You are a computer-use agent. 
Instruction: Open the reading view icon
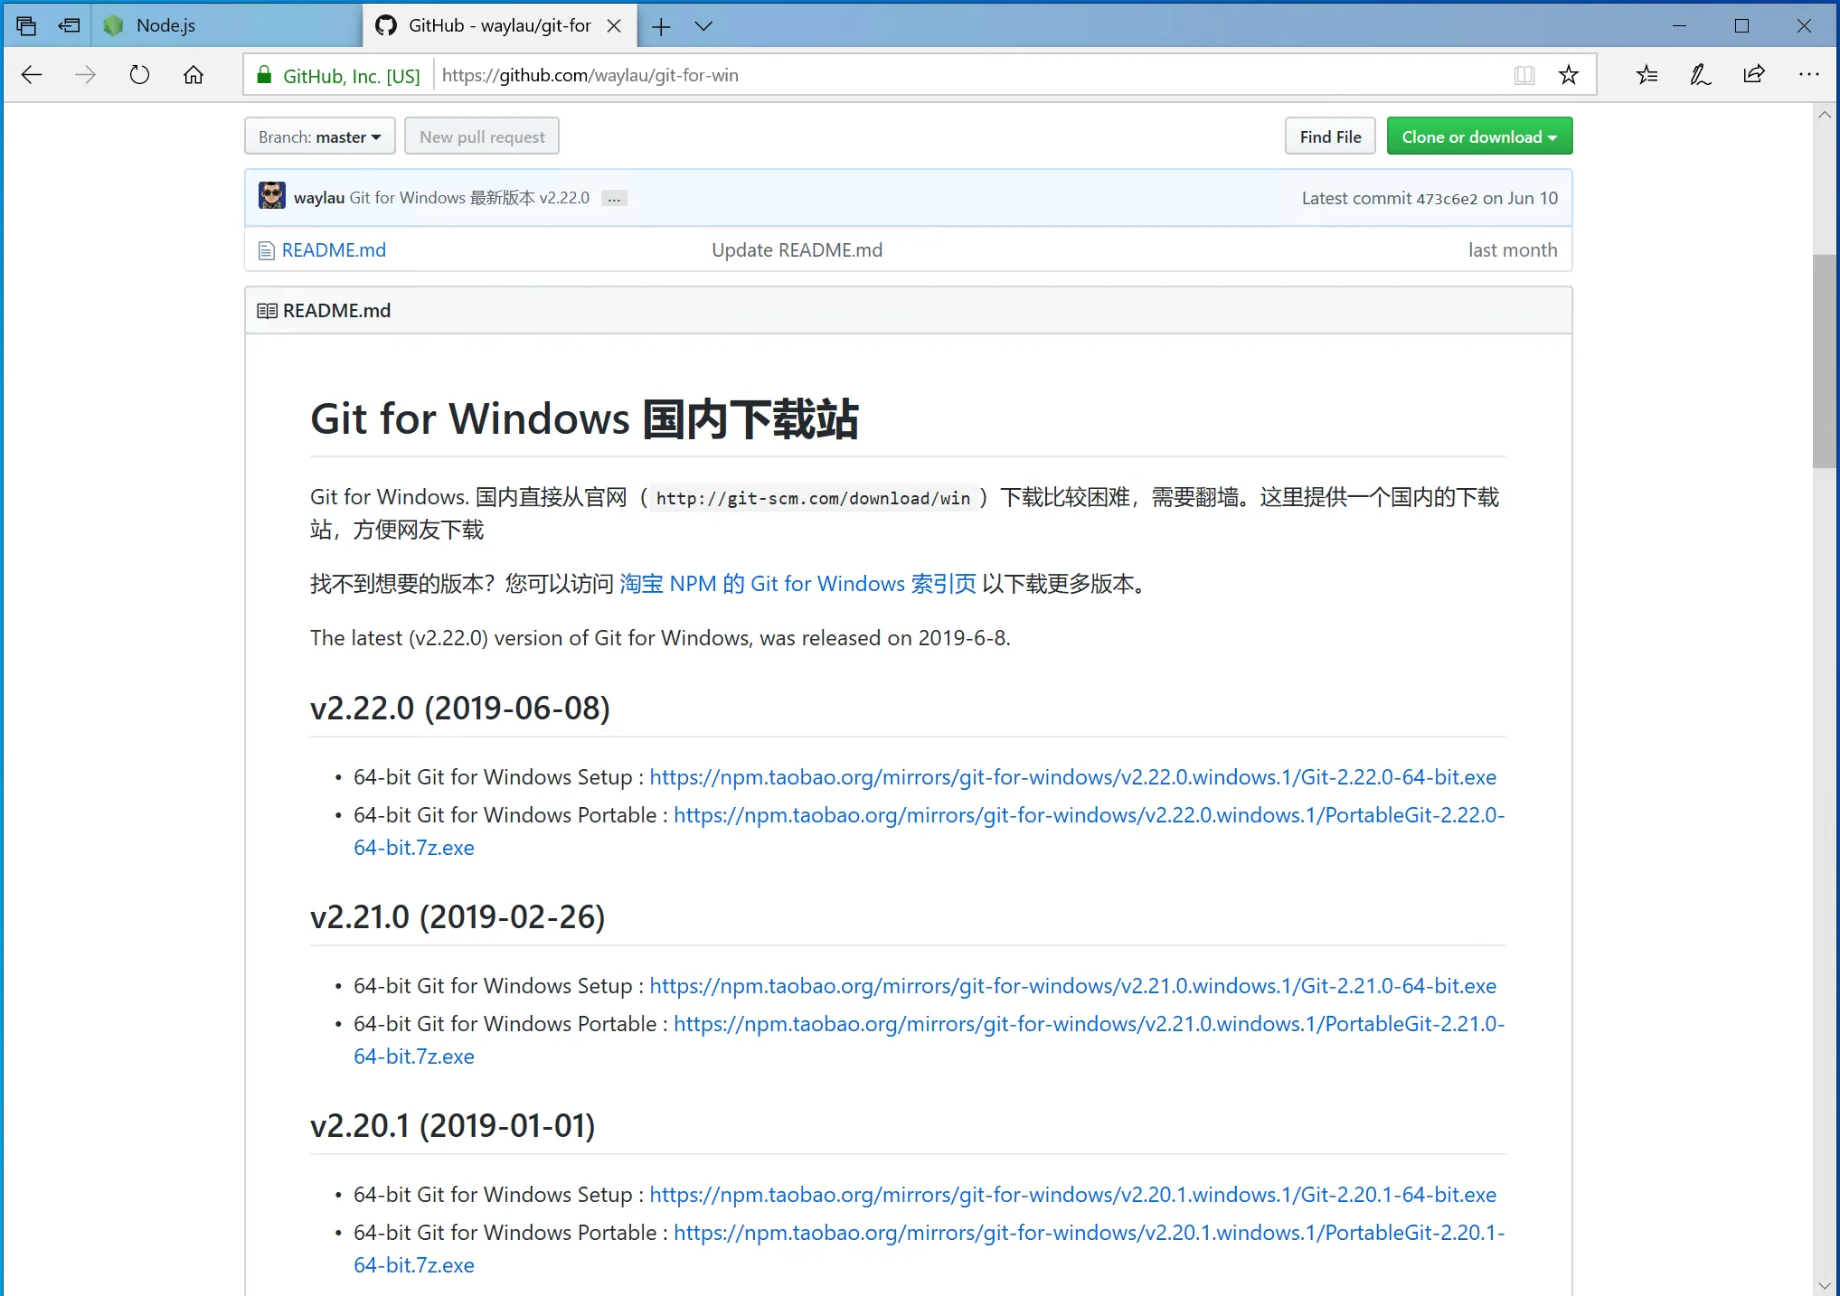1524,75
